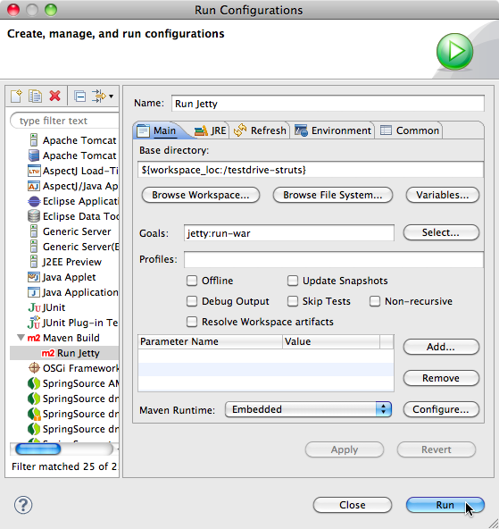Open the filter icon's dropdown arrow
This screenshot has width=499, height=529.
click(112, 97)
